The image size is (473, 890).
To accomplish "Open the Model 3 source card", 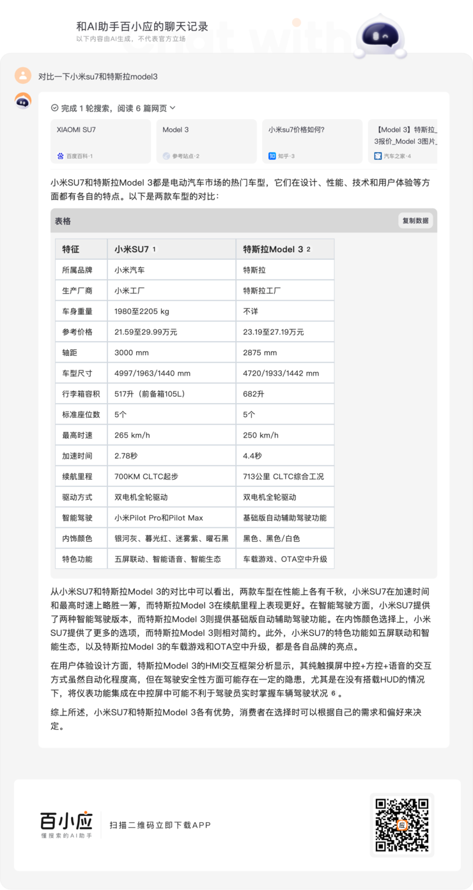I will click(206, 141).
